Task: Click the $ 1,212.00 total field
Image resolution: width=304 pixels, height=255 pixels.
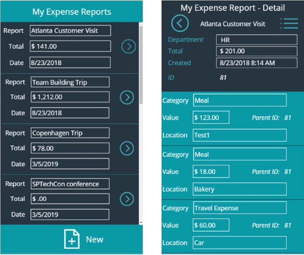Action: coord(70,97)
